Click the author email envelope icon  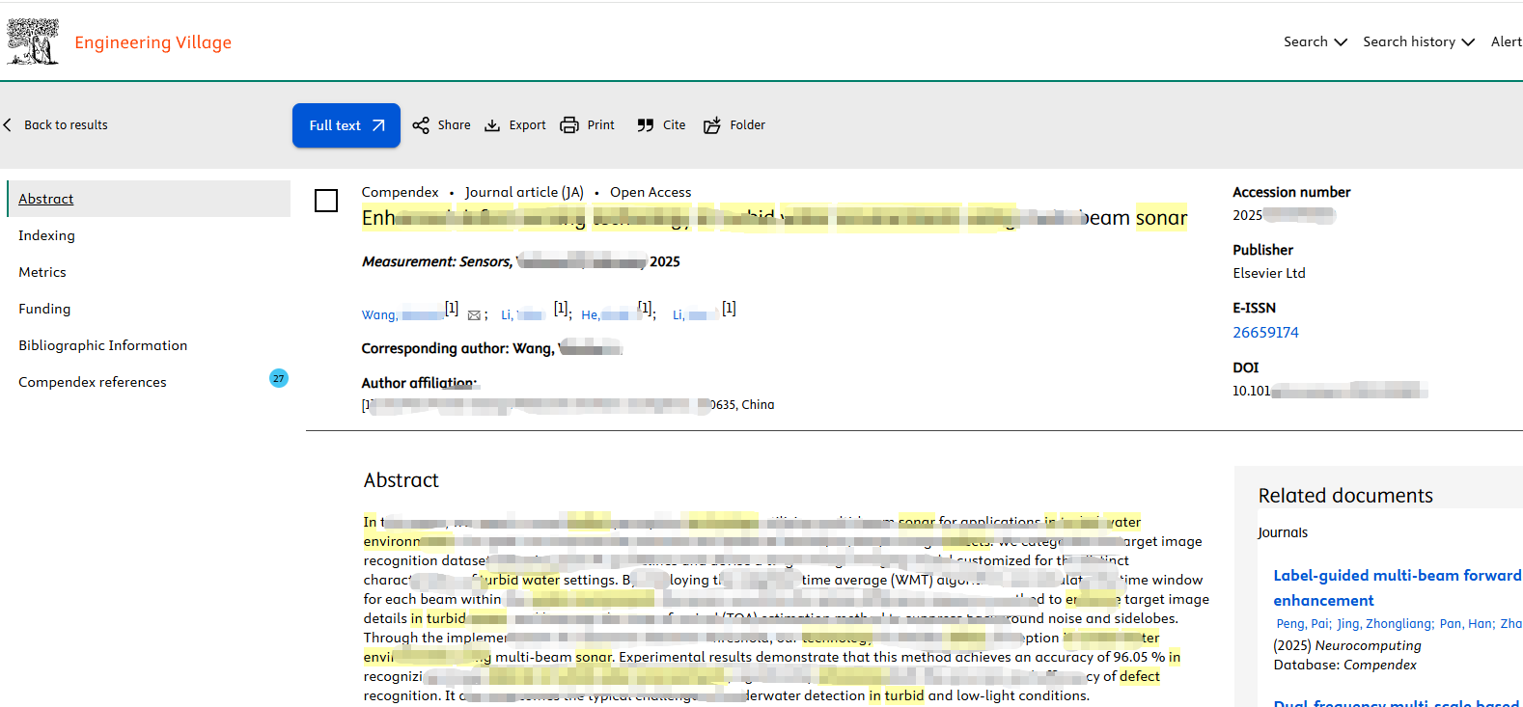tap(474, 315)
